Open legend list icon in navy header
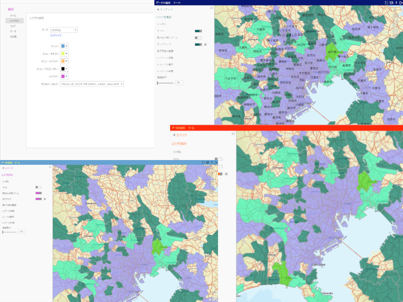 pyautogui.click(x=386, y=2)
